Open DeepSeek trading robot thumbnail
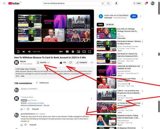This screenshot has height=129, width=160. (x=107, y=120)
